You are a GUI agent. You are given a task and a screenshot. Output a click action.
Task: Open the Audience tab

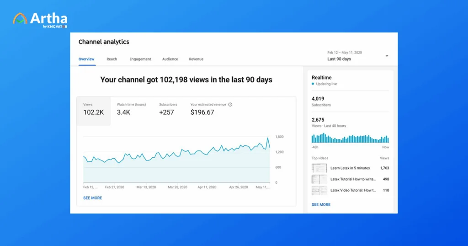coord(170,59)
